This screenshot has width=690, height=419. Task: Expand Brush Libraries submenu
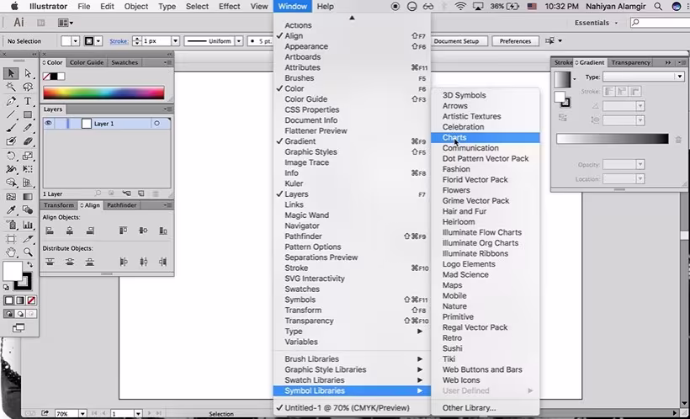click(x=352, y=359)
